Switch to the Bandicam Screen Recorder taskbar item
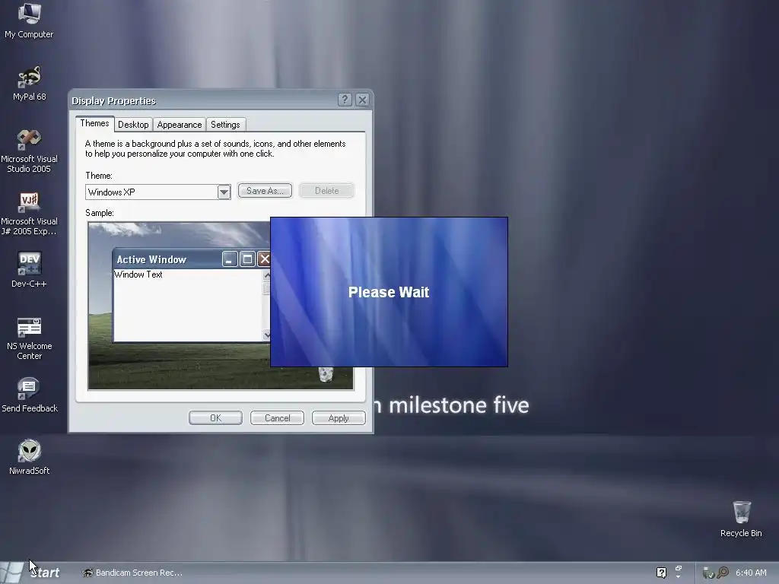 pos(133,573)
